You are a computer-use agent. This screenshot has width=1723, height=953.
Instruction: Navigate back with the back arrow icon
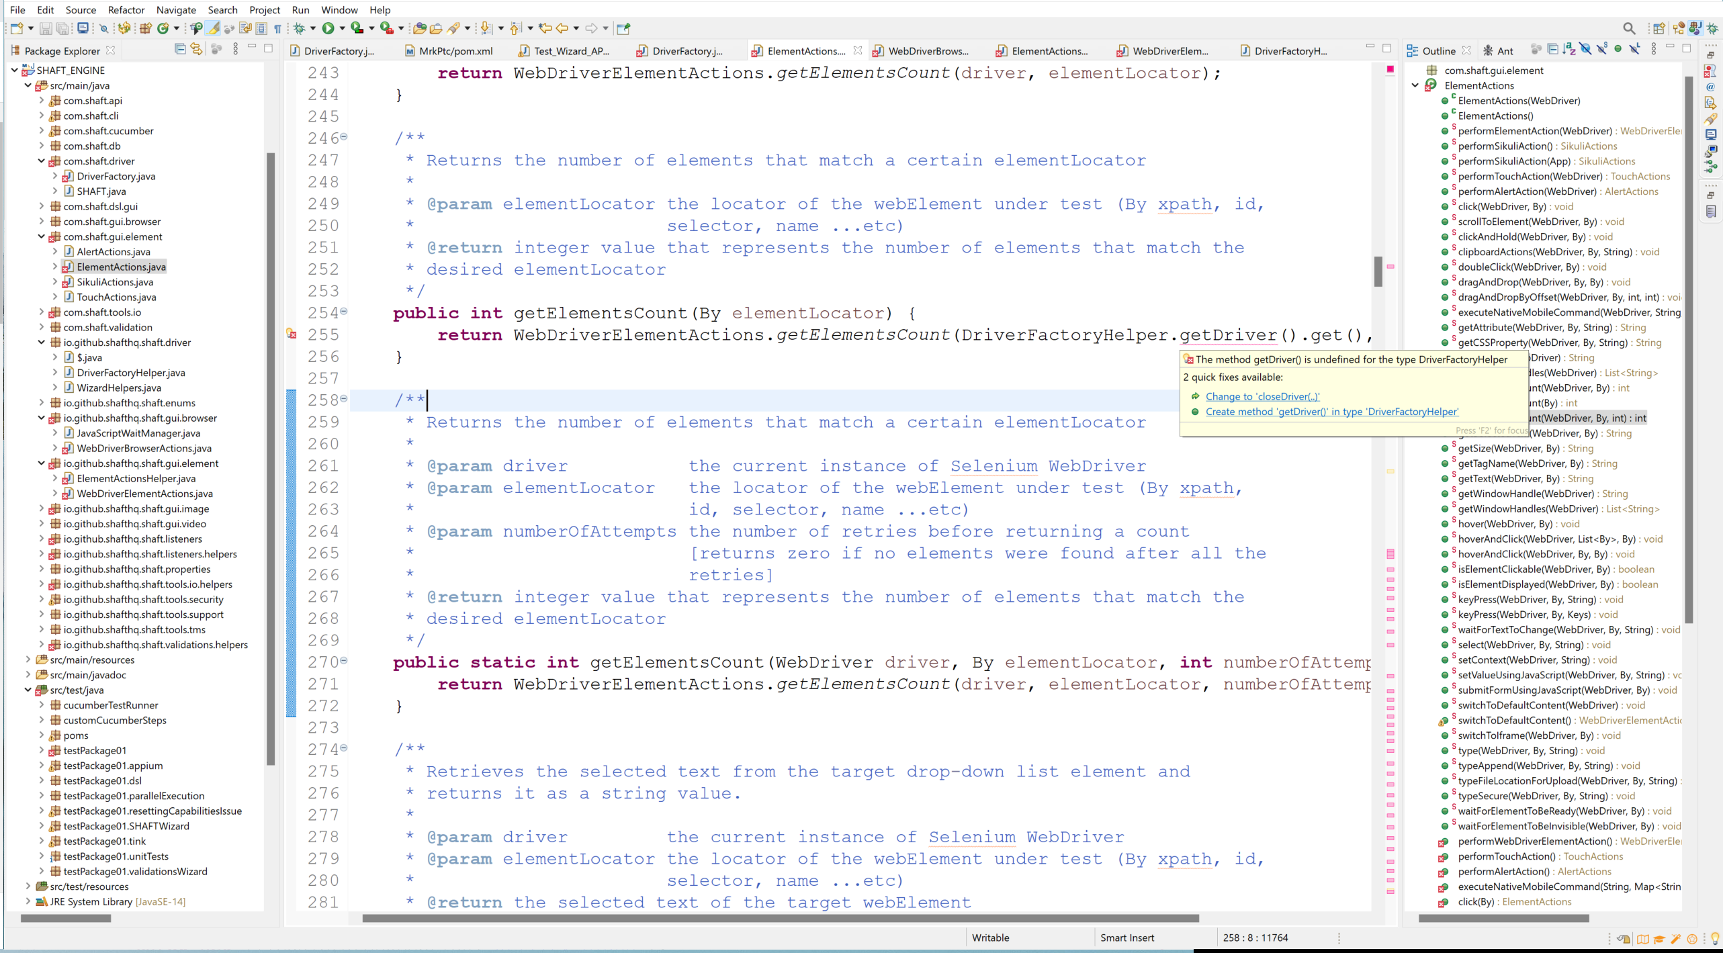click(x=563, y=28)
